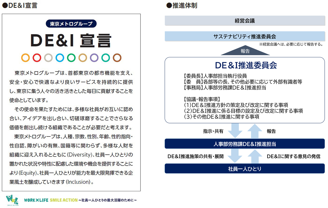Click the W×L SMILE ACTION logo mark
This screenshot has width=328, height=208.
tap(12, 200)
